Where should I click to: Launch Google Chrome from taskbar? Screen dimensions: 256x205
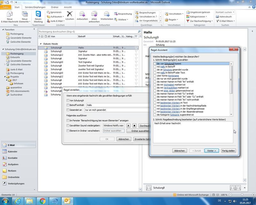pyautogui.click(x=43, y=201)
